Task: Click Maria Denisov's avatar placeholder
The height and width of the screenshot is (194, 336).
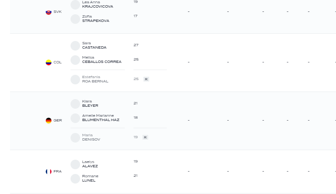Action: pos(75,138)
